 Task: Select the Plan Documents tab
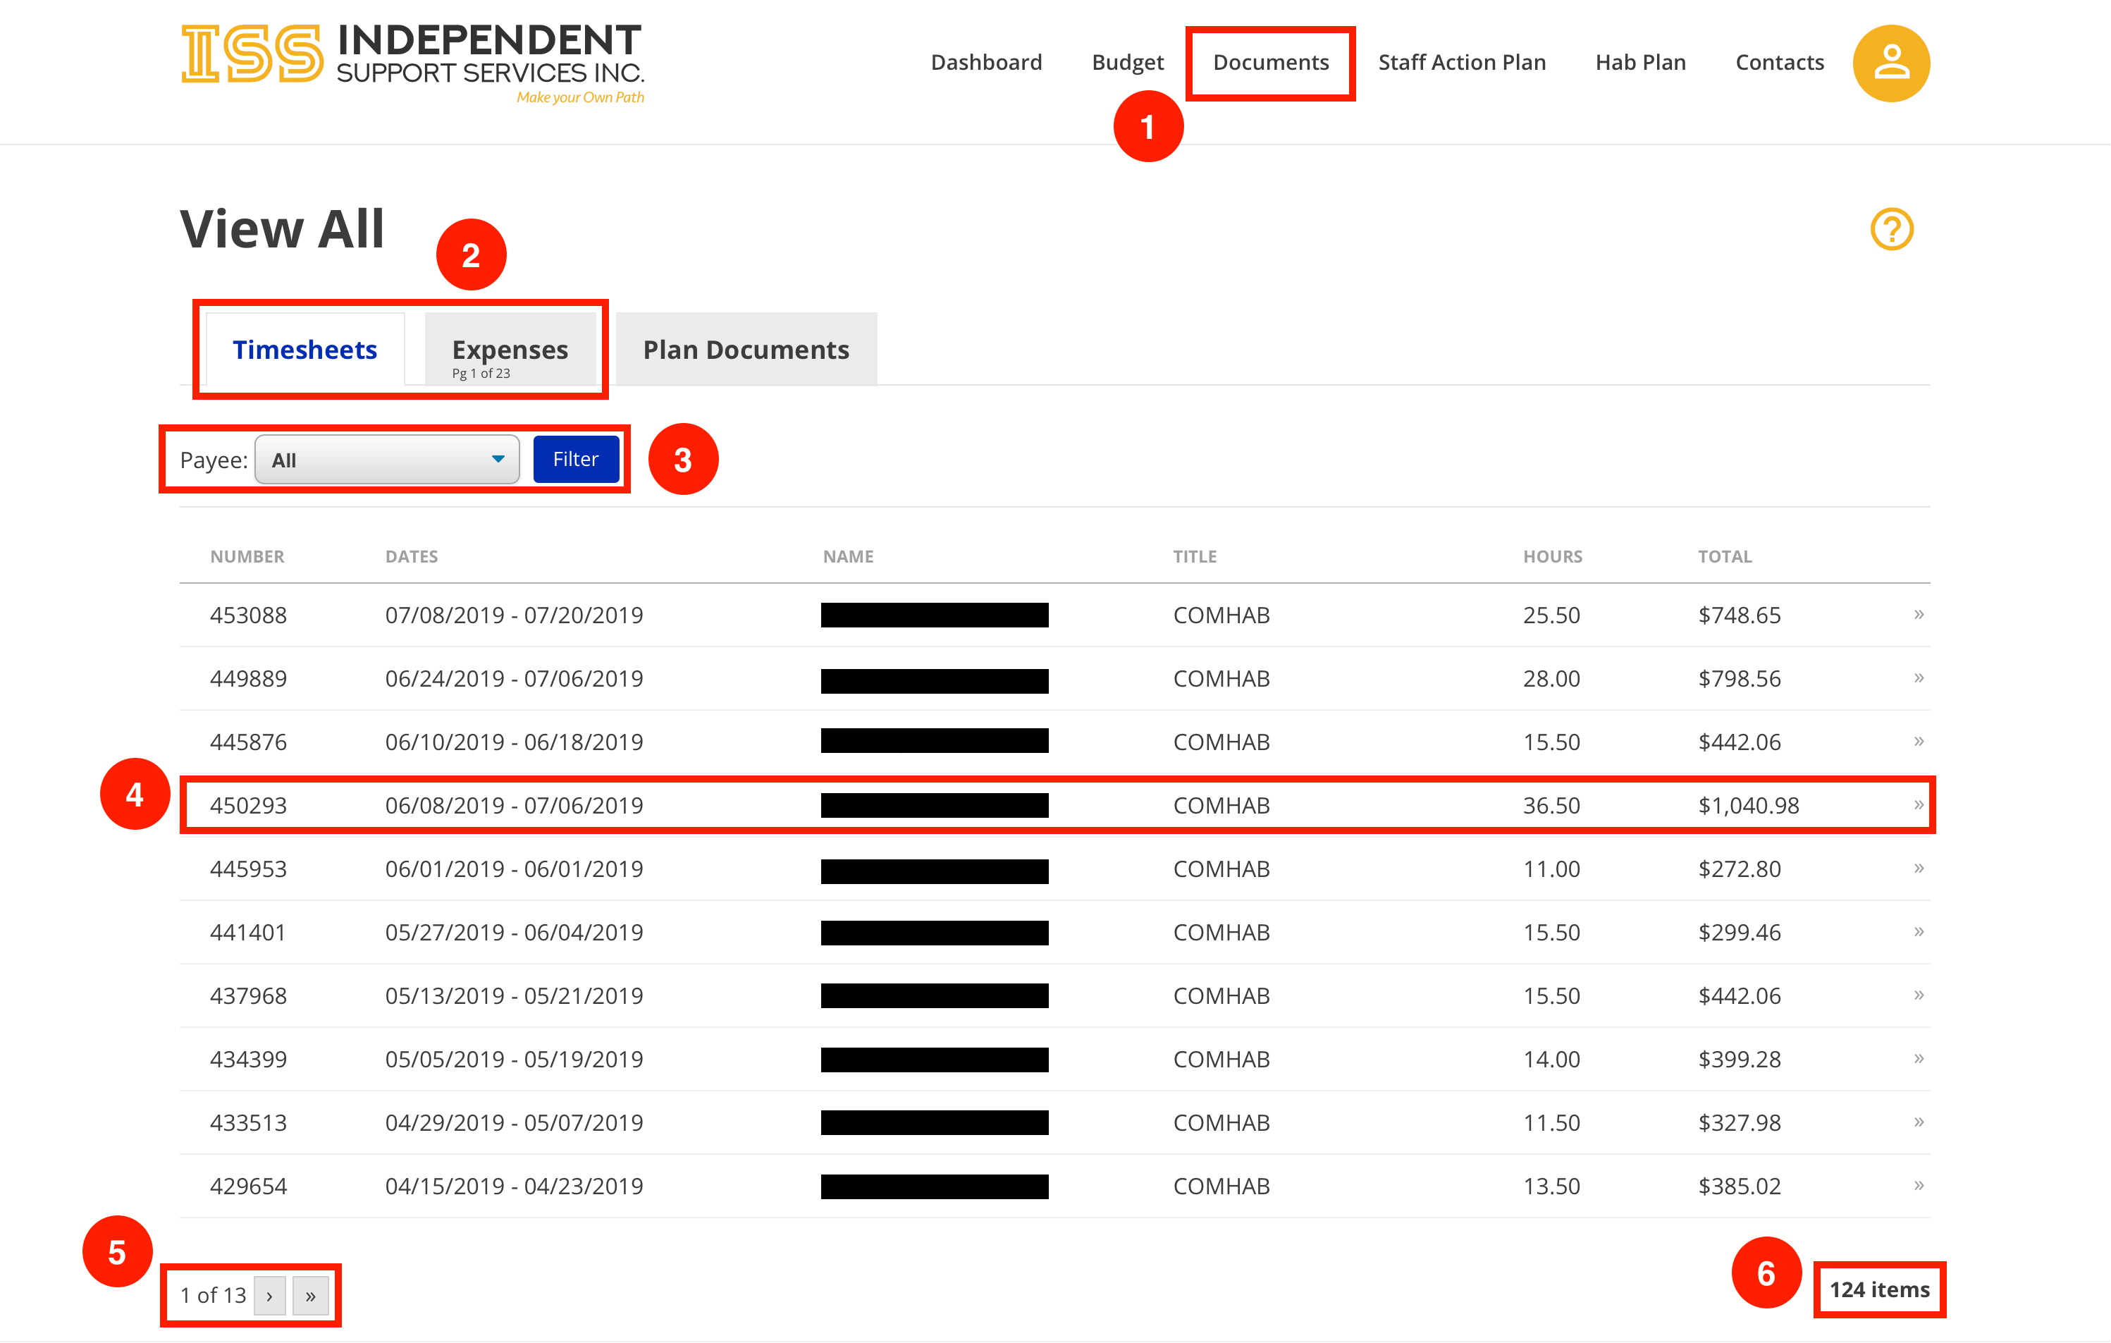pos(745,350)
